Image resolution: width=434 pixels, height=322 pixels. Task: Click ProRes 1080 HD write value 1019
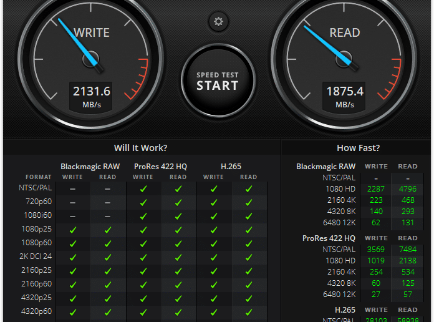pos(376,261)
